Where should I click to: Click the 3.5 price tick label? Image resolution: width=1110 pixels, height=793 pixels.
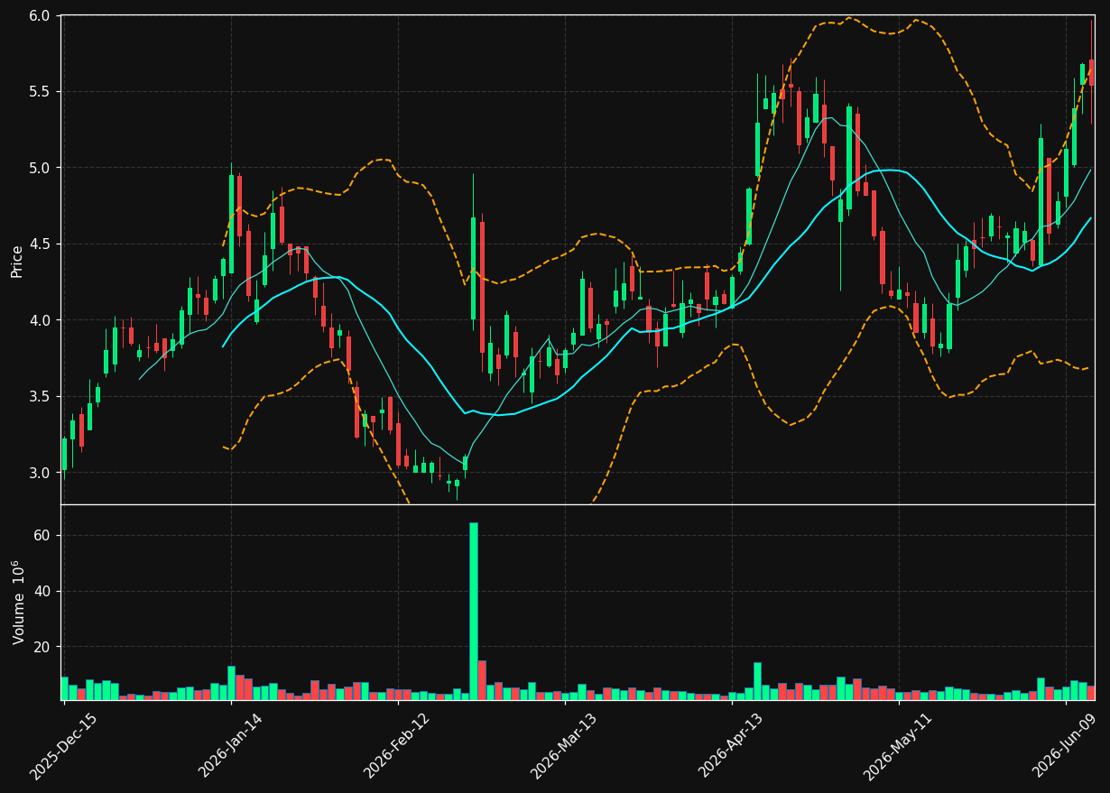point(40,397)
